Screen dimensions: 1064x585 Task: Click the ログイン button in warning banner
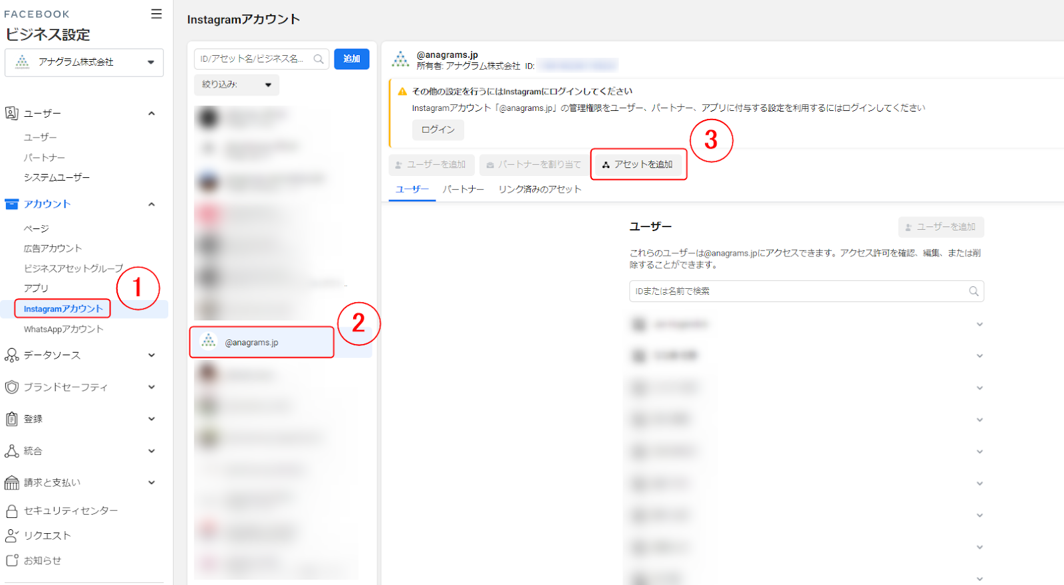(x=438, y=129)
